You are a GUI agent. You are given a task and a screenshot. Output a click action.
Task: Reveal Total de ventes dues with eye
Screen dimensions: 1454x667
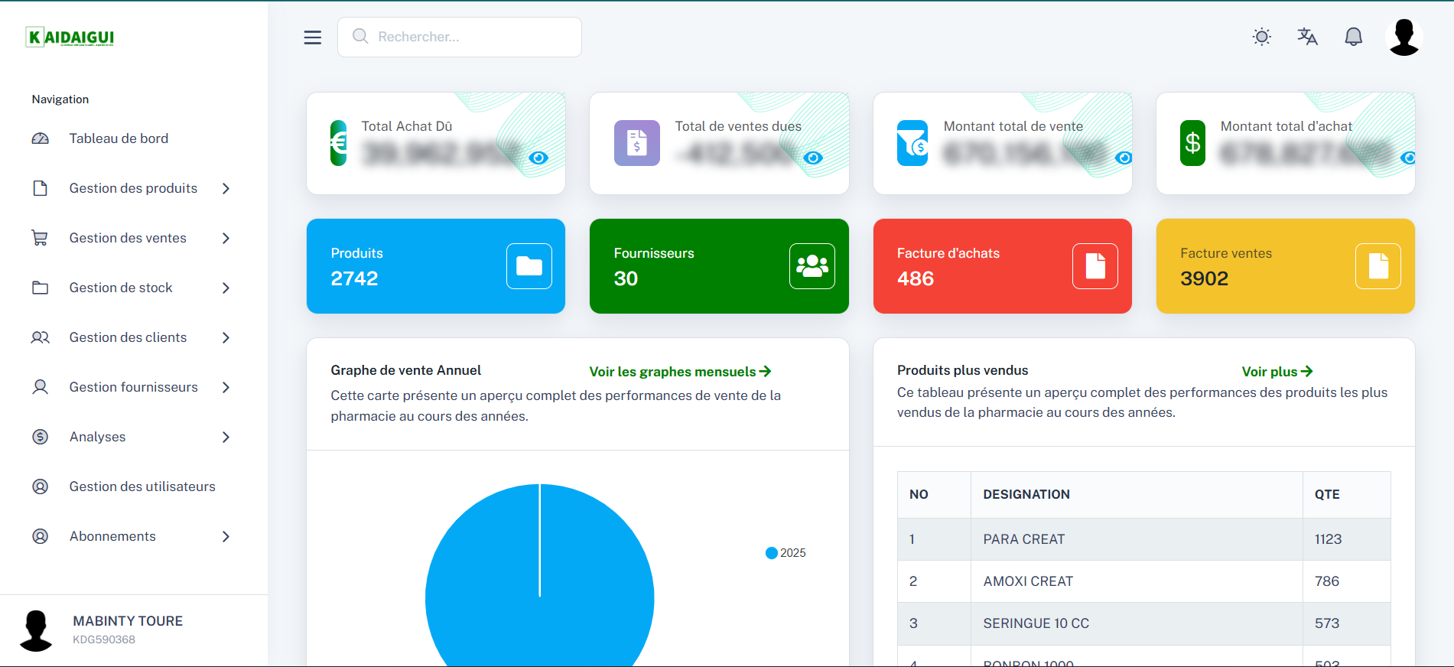813,158
